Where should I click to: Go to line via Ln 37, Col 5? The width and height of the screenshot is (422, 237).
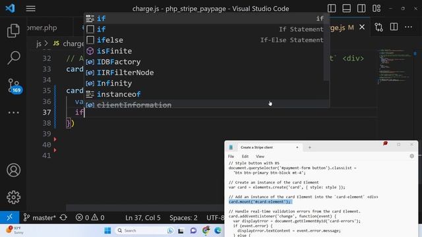point(142,217)
